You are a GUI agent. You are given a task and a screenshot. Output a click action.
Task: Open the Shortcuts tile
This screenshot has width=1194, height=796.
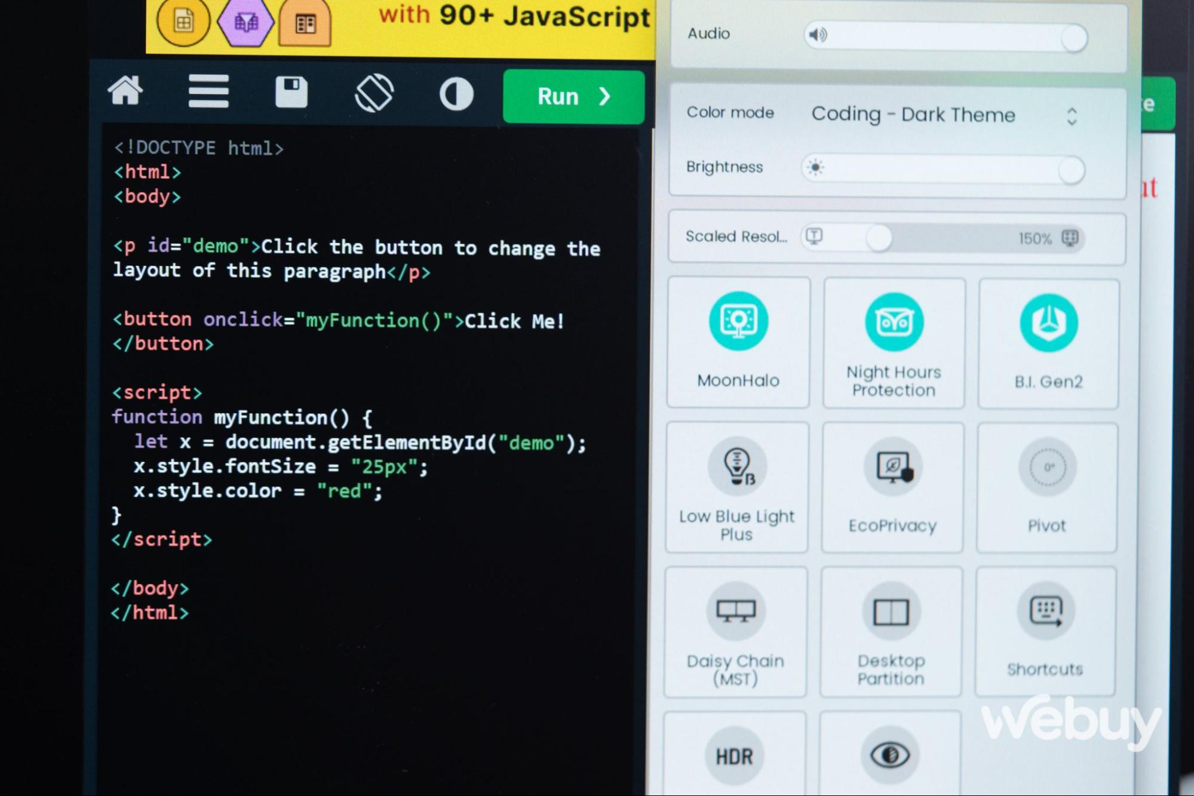(x=1045, y=631)
